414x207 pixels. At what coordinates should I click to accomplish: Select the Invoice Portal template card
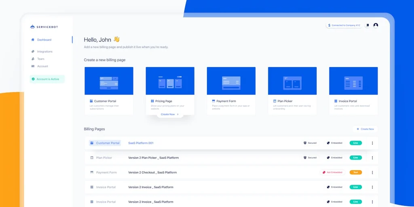353,91
